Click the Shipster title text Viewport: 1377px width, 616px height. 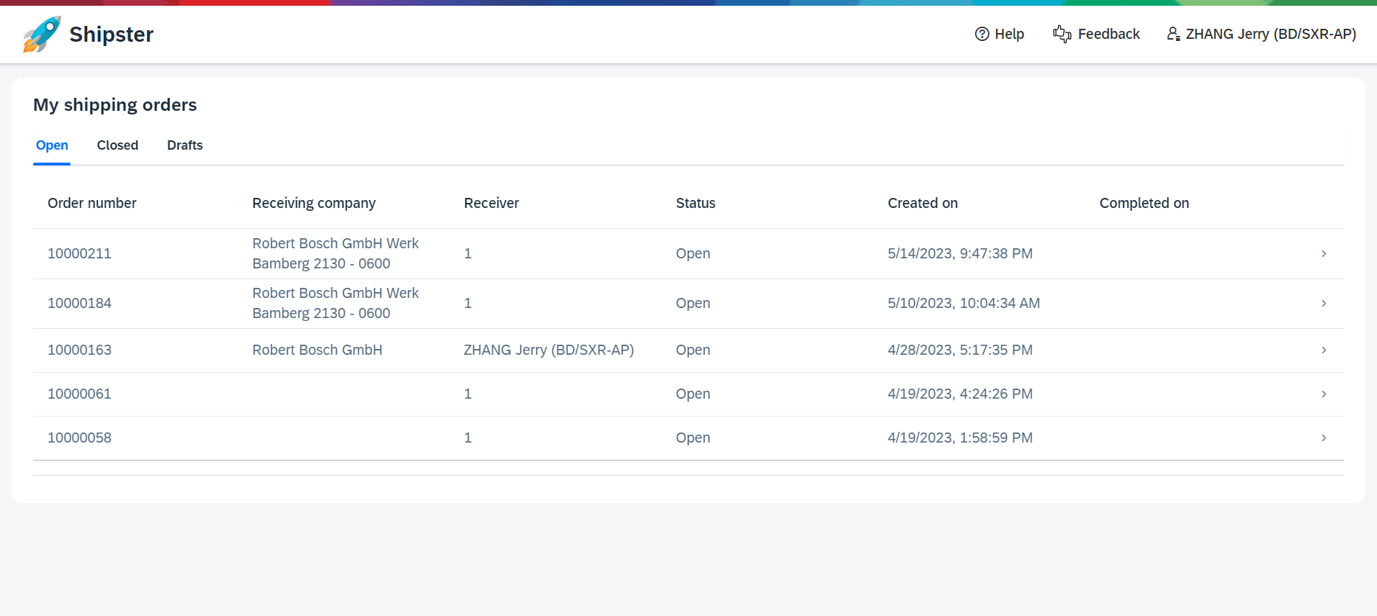click(x=112, y=35)
